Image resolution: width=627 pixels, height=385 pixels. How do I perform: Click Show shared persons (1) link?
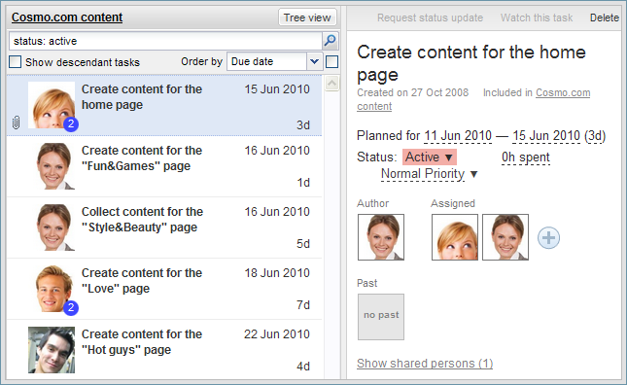coord(425,363)
